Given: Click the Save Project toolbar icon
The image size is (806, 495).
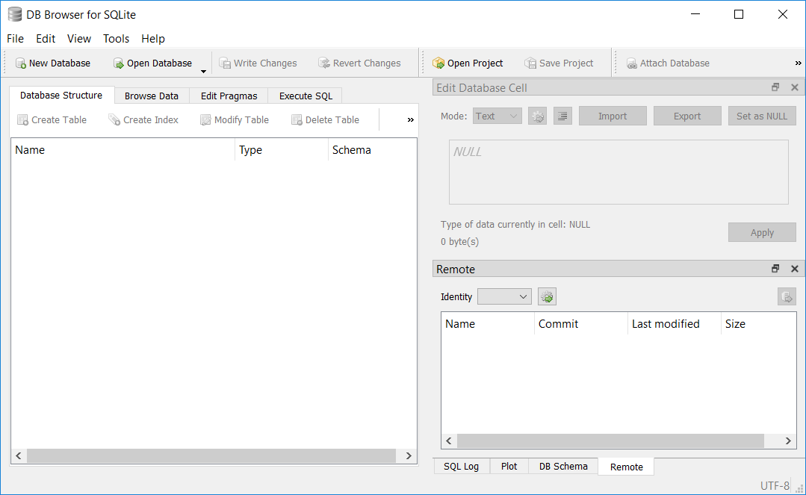Looking at the screenshot, I should (530, 63).
